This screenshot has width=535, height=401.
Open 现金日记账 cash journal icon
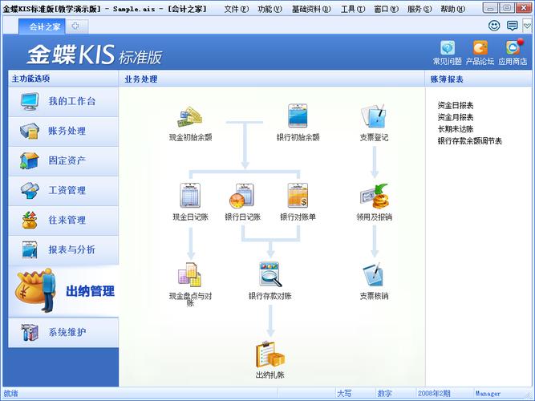[190, 195]
